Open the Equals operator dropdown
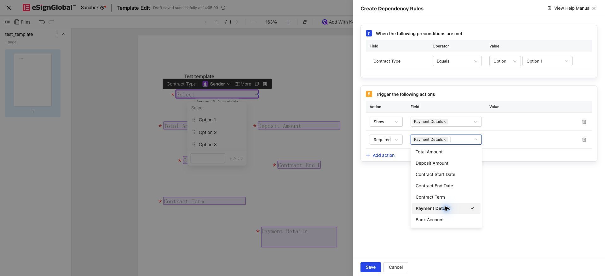This screenshot has width=605, height=276. coord(457,61)
